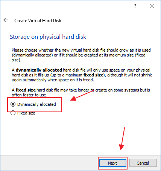Click the Create Virtual Hard Disk title text
The height and width of the screenshot is (171, 161).
[38, 21]
